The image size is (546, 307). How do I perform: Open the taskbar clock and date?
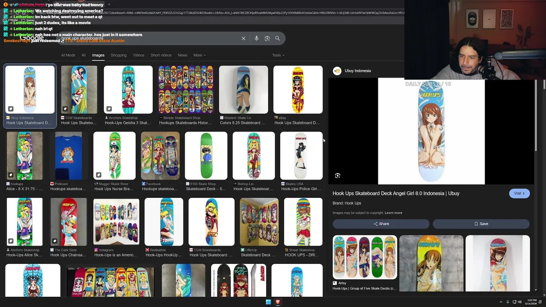[x=531, y=302]
